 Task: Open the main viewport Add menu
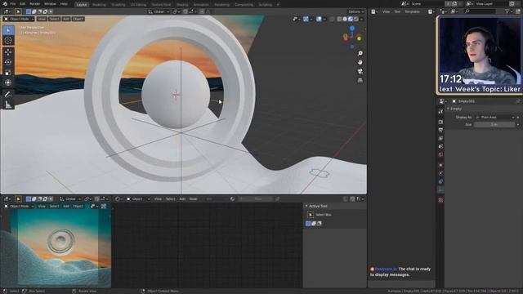(x=66, y=19)
